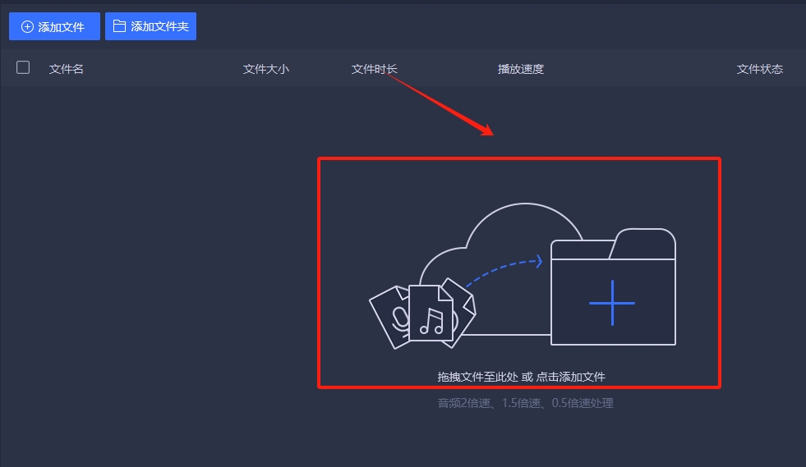Click the 文件时长 column header
The width and height of the screenshot is (806, 467).
374,69
